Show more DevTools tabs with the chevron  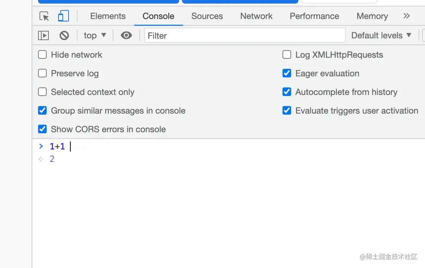pyautogui.click(x=406, y=16)
